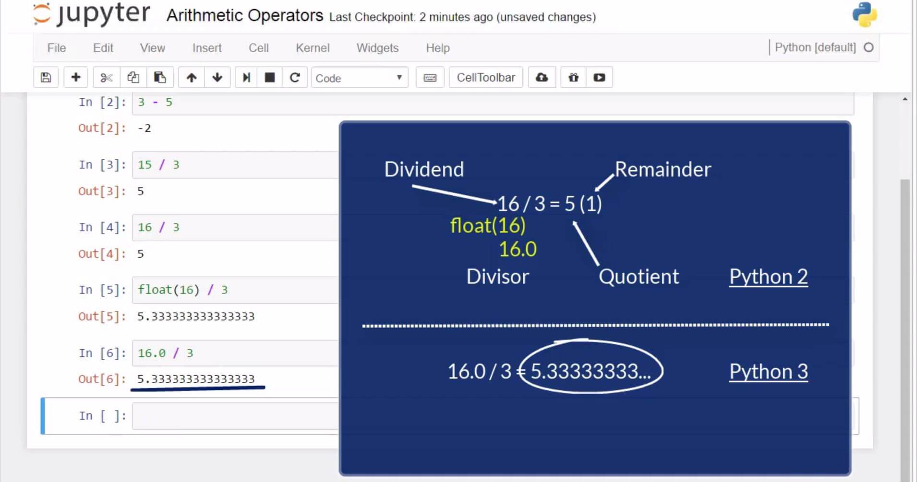
Task: Cut selected cells with scissors icon
Action: click(x=107, y=77)
